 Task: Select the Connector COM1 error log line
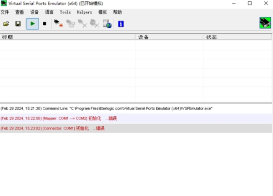coord(136,129)
